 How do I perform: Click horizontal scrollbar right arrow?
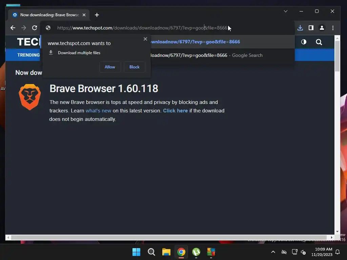(331, 237)
